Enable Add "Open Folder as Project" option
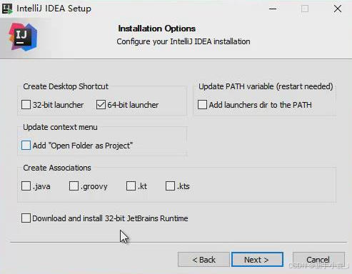The image size is (352, 274). click(x=26, y=146)
